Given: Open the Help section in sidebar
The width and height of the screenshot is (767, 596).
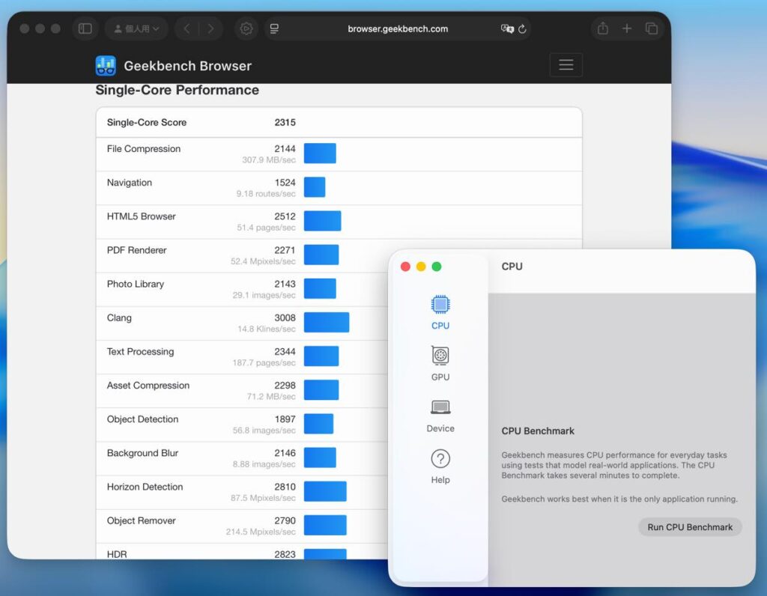Looking at the screenshot, I should [x=440, y=459].
